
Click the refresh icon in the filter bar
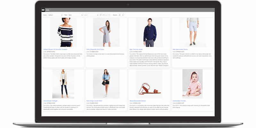(x=100, y=15)
